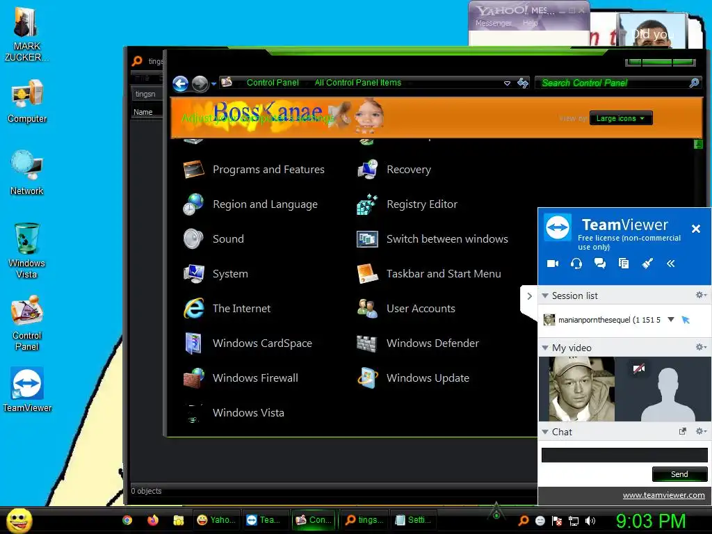Open Region and Language settings
The image size is (712, 534).
[250, 204]
